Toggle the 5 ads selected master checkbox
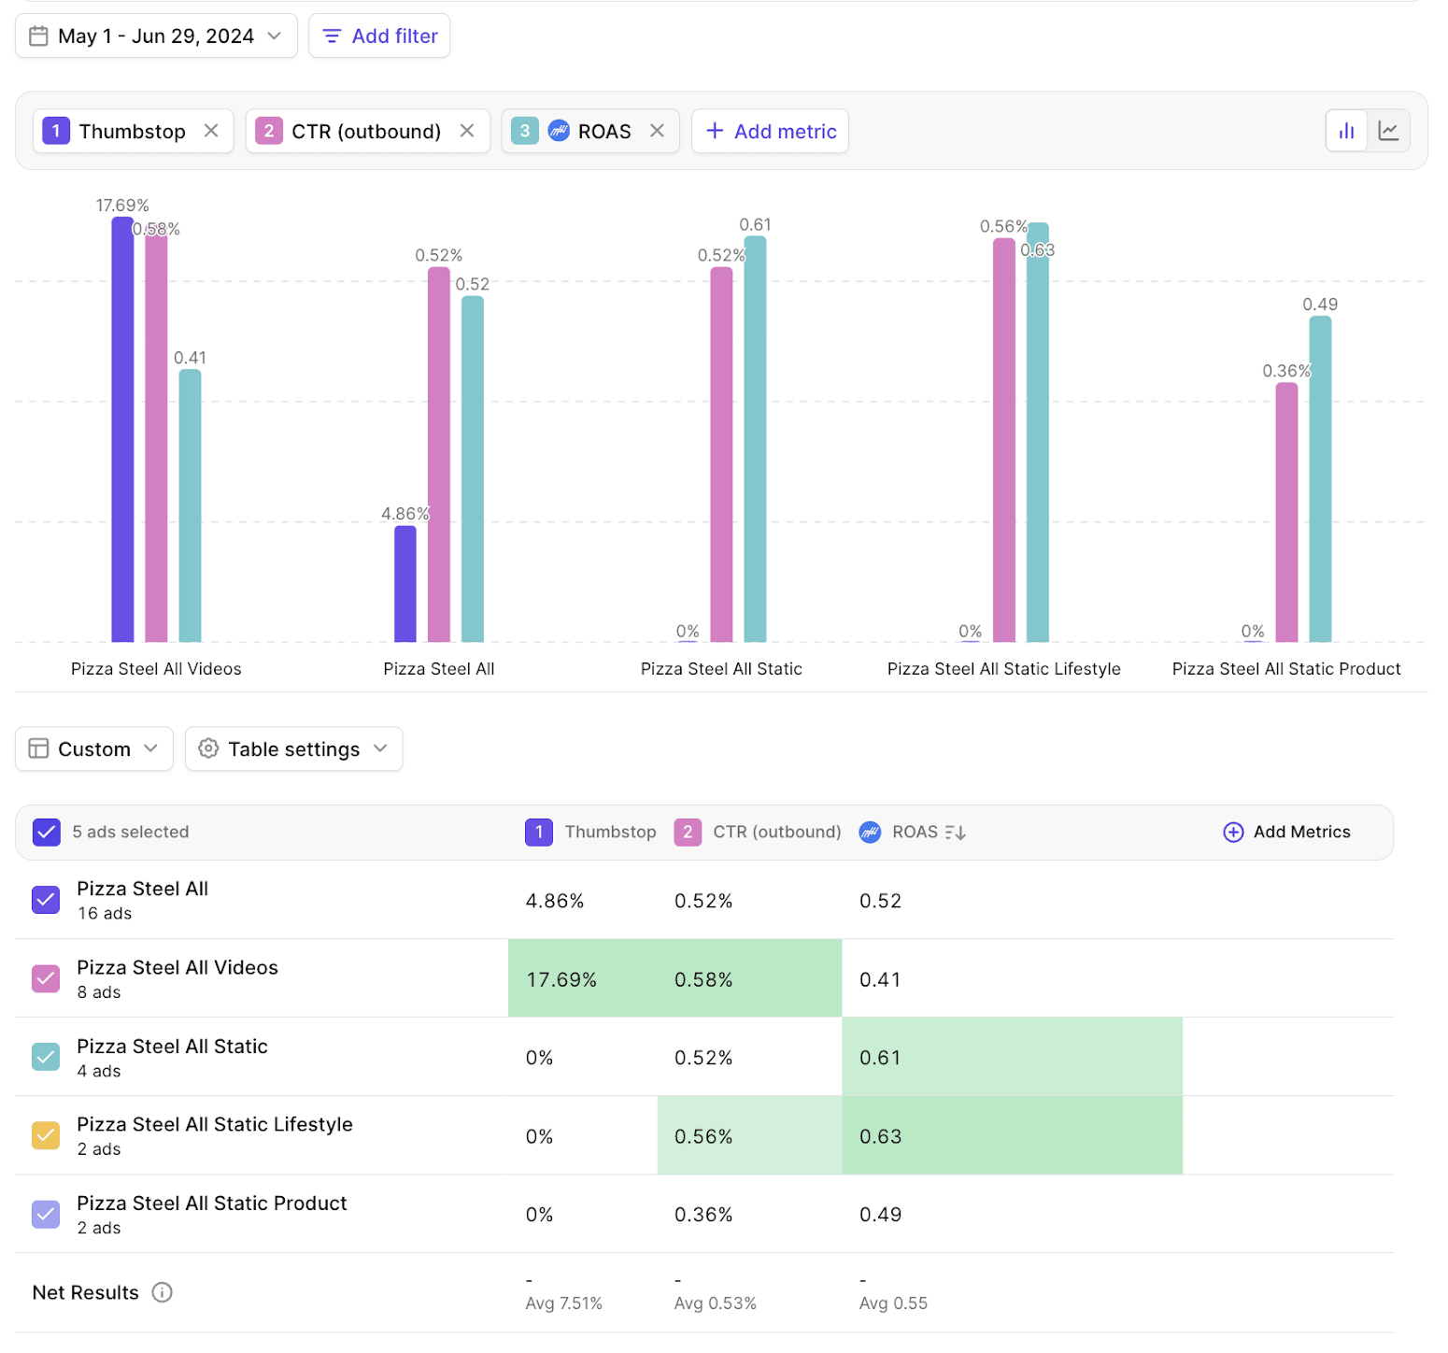1448x1353 pixels. [47, 832]
